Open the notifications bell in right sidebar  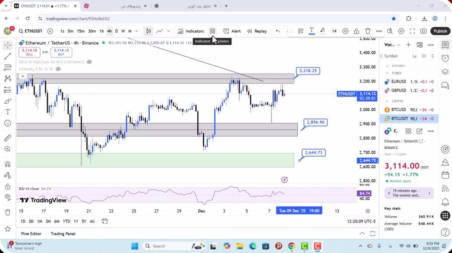445,202
